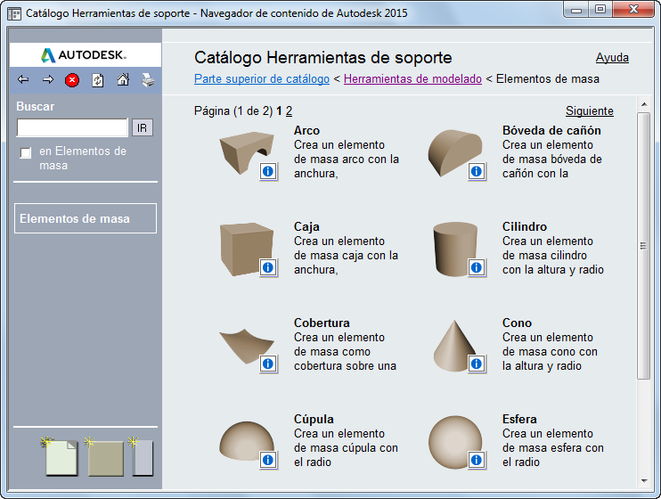The width and height of the screenshot is (661, 499).
Task: Refresh the catalog page
Action: [98, 80]
